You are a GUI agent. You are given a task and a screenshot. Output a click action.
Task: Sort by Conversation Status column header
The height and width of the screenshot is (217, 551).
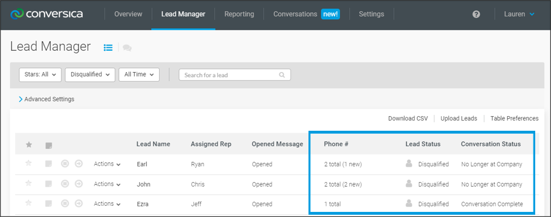click(x=491, y=144)
